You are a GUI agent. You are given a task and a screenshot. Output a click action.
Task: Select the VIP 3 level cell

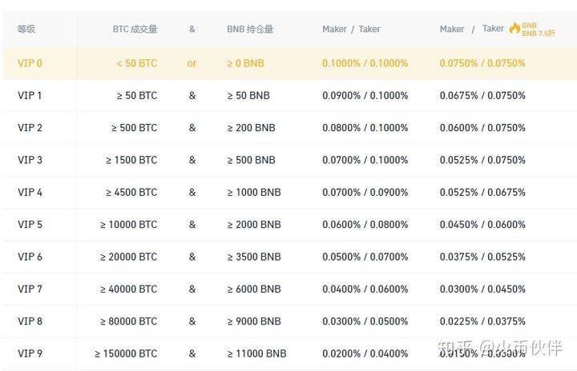pyautogui.click(x=30, y=160)
